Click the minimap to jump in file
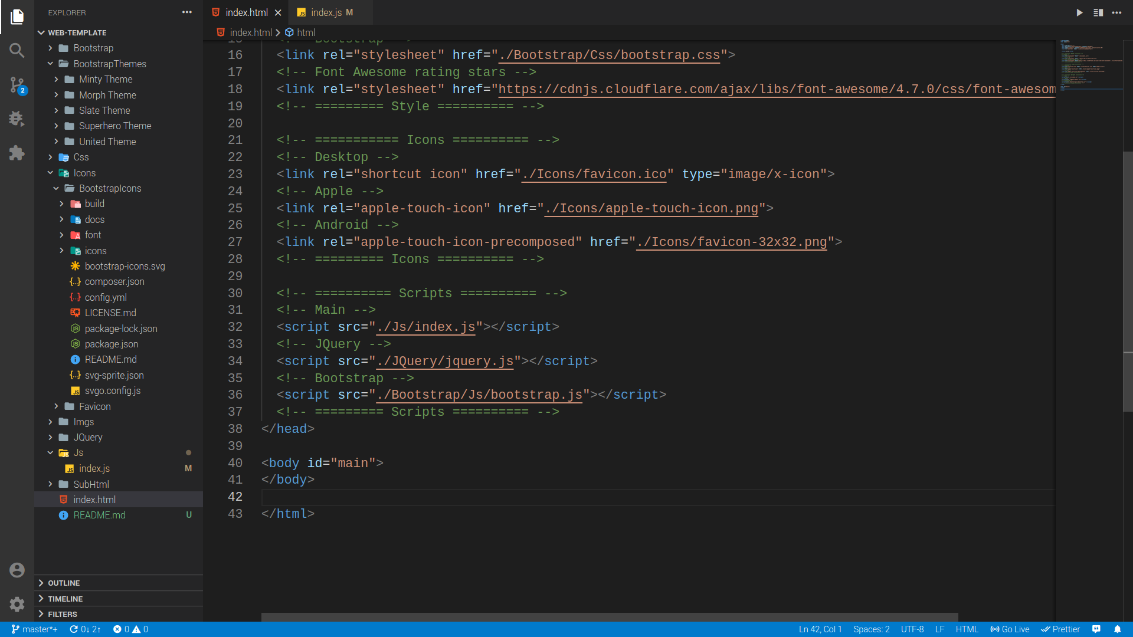The image size is (1133, 637). [1089, 65]
